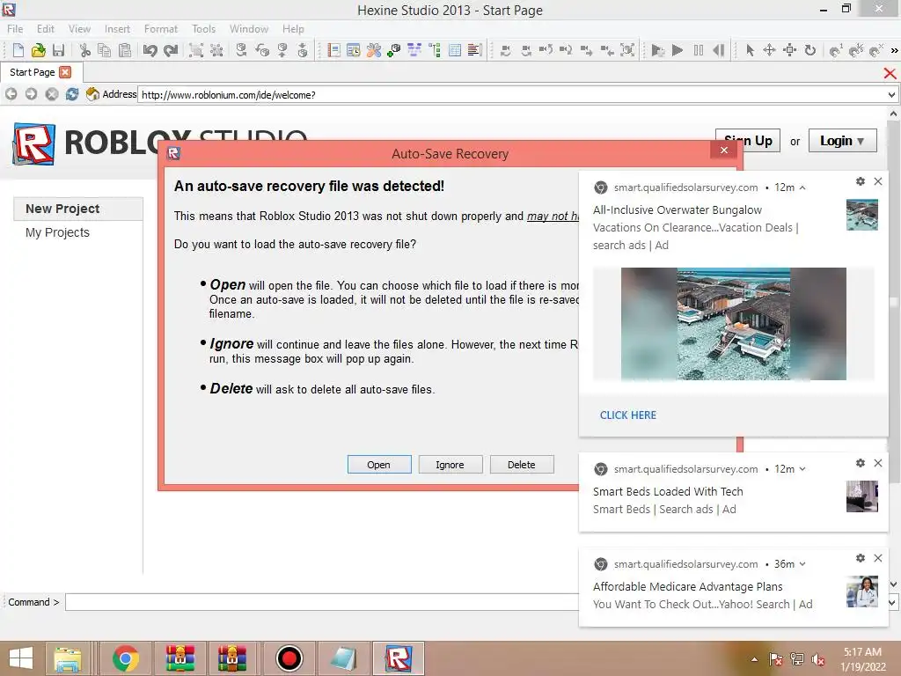Expand the toolbar overflow chevron
Image resolution: width=901 pixels, height=676 pixels.
(894, 50)
